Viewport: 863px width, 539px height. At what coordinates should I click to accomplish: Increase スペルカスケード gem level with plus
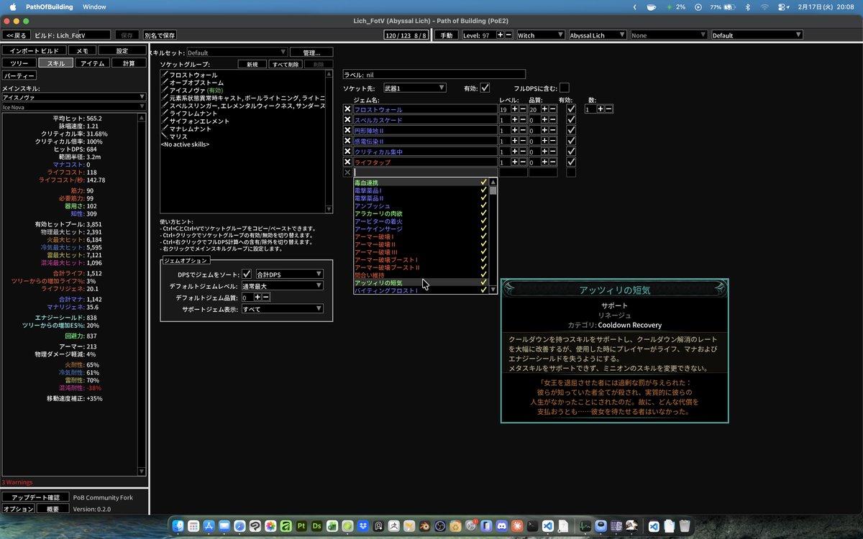click(x=514, y=120)
